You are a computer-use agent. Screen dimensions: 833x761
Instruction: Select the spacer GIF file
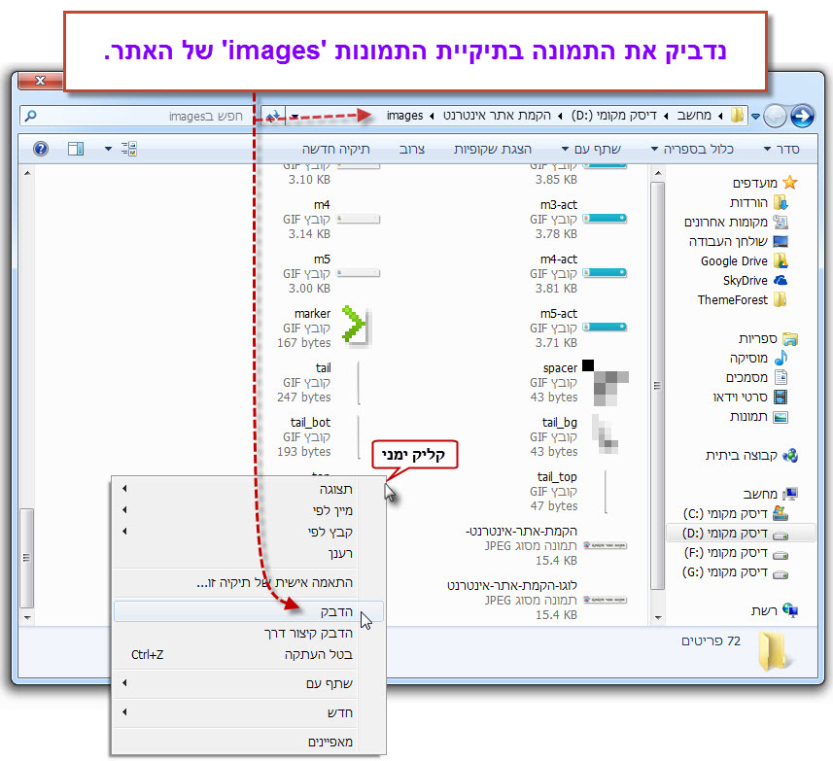pyautogui.click(x=579, y=382)
